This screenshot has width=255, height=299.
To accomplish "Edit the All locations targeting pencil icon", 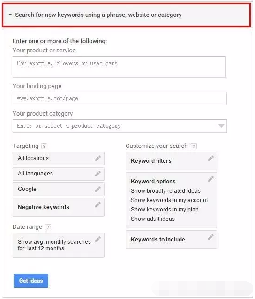I will [x=98, y=158].
